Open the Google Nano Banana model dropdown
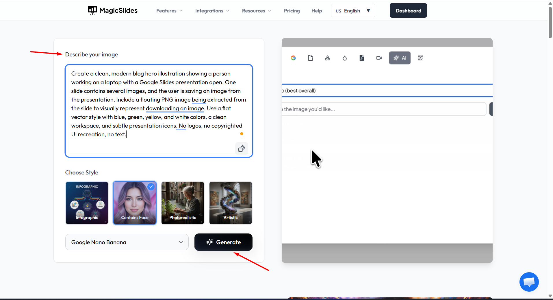Screen dimensions: 553x300 (127, 242)
